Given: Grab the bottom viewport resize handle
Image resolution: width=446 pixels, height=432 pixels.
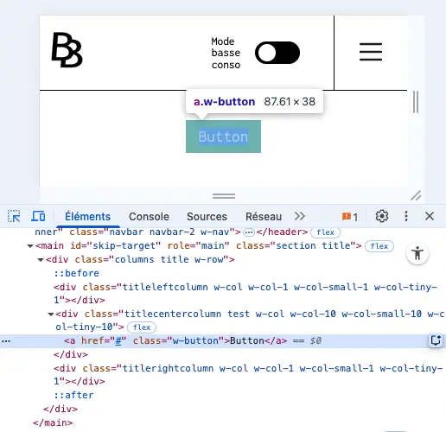Looking at the screenshot, I should pos(224,196).
